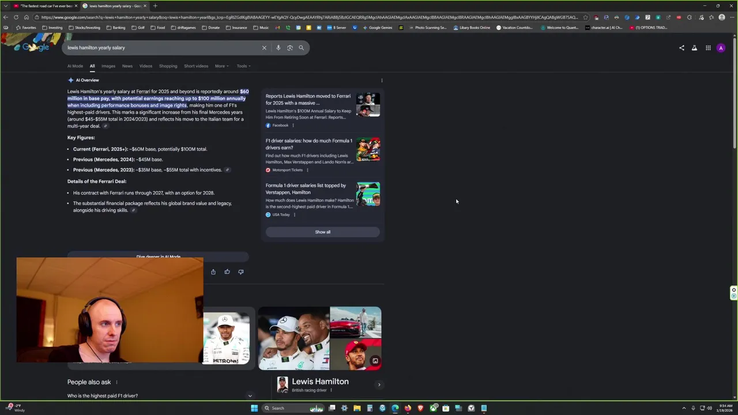Open Xbox app from the taskbar
The height and width of the screenshot is (415, 738).
tap(433, 408)
